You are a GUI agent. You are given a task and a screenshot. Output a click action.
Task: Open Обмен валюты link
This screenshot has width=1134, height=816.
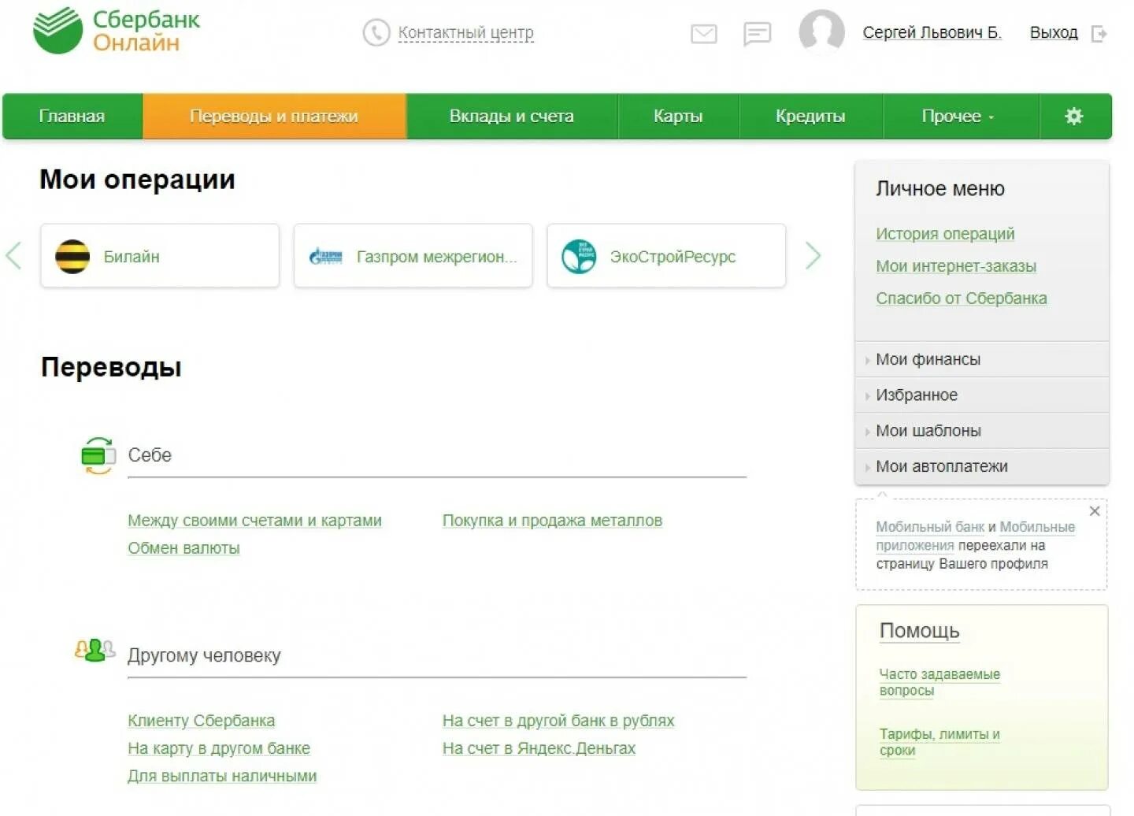coord(183,548)
